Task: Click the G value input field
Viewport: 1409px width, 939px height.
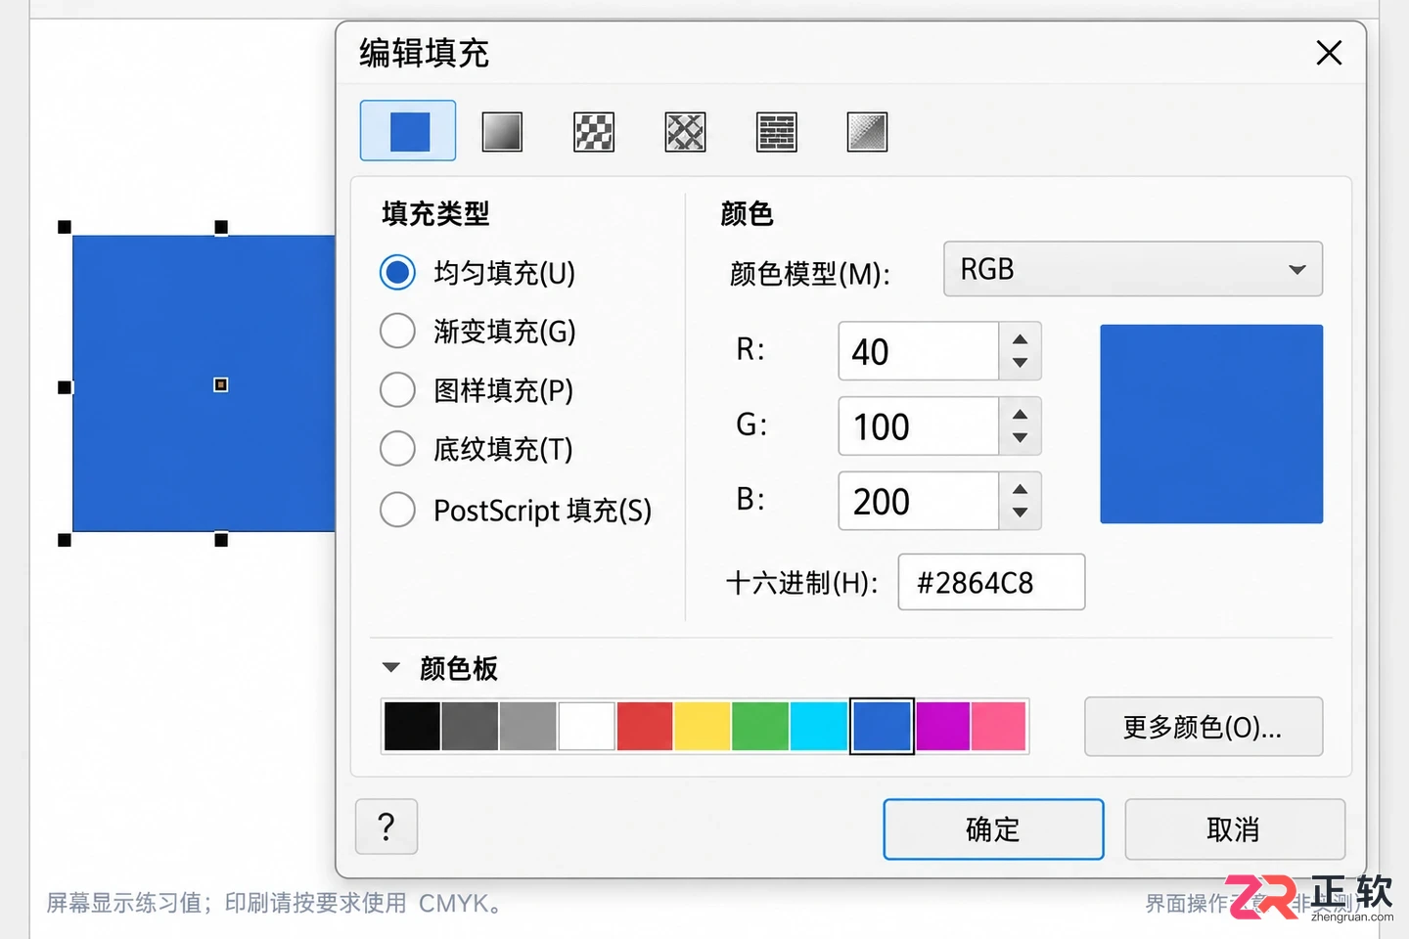Action: click(919, 426)
